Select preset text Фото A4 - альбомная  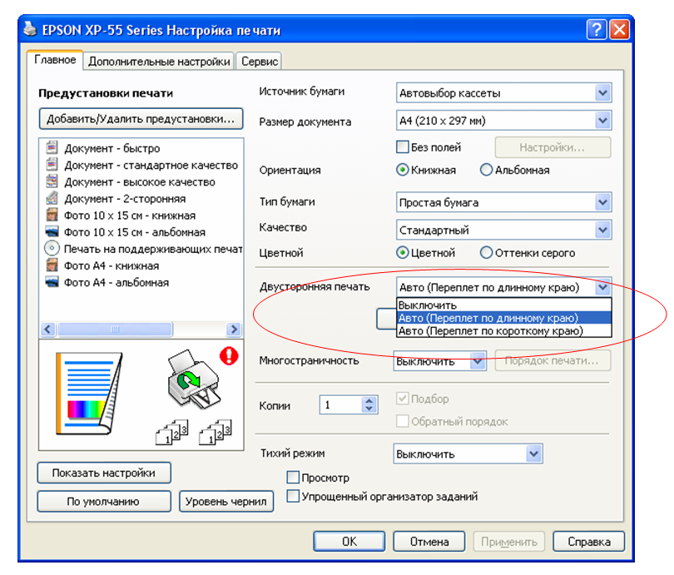[x=116, y=282]
